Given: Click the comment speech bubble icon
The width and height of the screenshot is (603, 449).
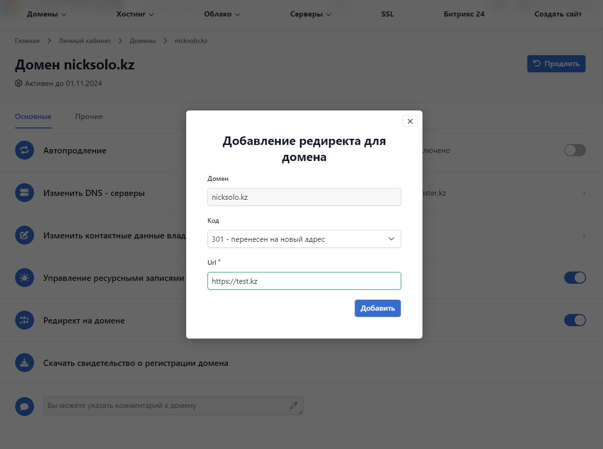Looking at the screenshot, I should point(25,406).
